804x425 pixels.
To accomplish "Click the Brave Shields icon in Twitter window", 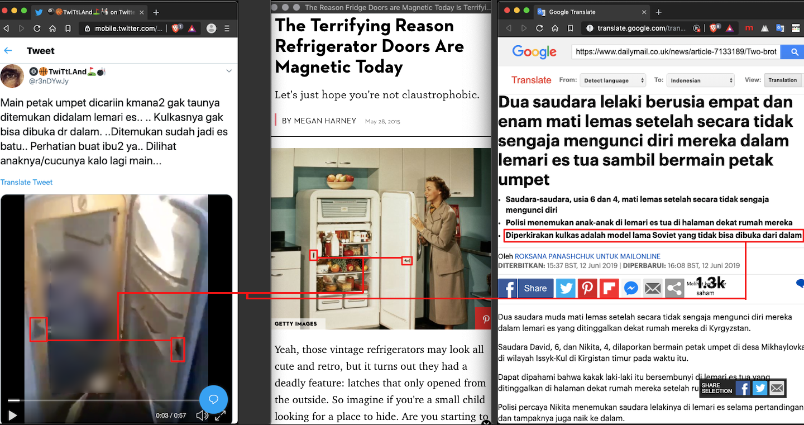I will [176, 28].
